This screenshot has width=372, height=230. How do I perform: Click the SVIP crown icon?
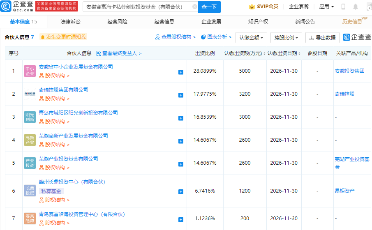[x=252, y=7]
